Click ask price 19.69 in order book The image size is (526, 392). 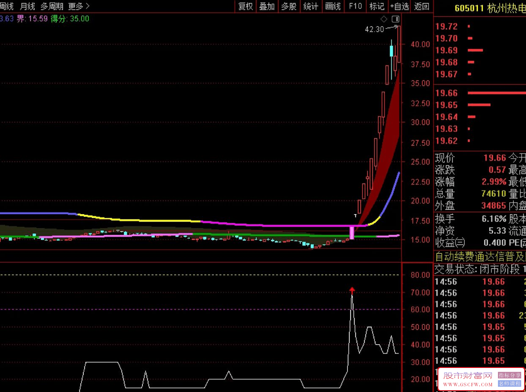tap(446, 50)
